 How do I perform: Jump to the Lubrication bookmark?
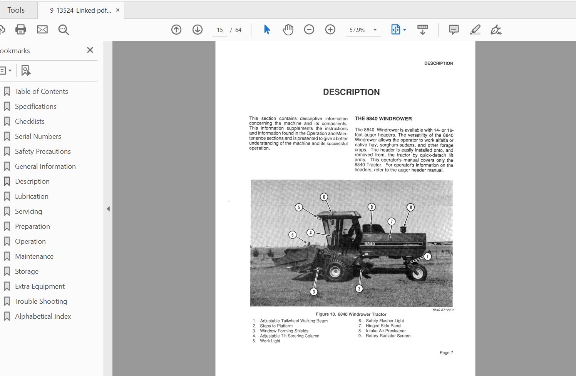tap(32, 196)
